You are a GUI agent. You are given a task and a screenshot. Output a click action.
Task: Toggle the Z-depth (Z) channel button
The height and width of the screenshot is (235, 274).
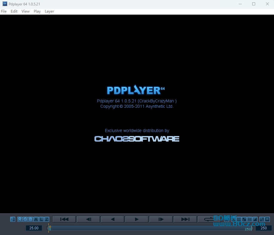[47, 219]
